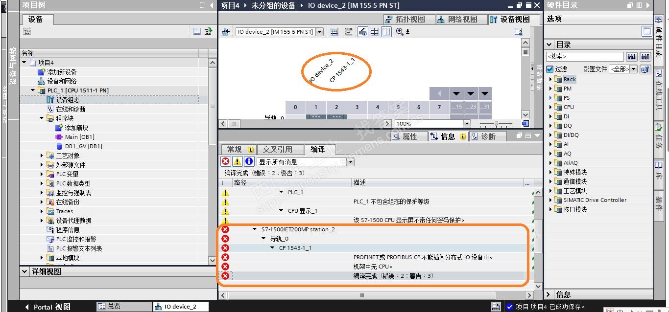Toggle the information messages filter (blue i)
Screen dimensions: 669x312
pyautogui.click(x=249, y=161)
